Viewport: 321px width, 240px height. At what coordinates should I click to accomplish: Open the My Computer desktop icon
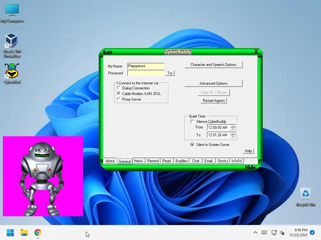[x=12, y=13]
